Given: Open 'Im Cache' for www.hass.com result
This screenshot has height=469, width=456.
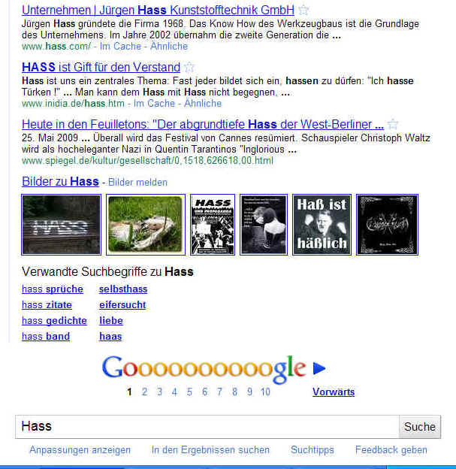Looking at the screenshot, I should pyautogui.click(x=120, y=47).
